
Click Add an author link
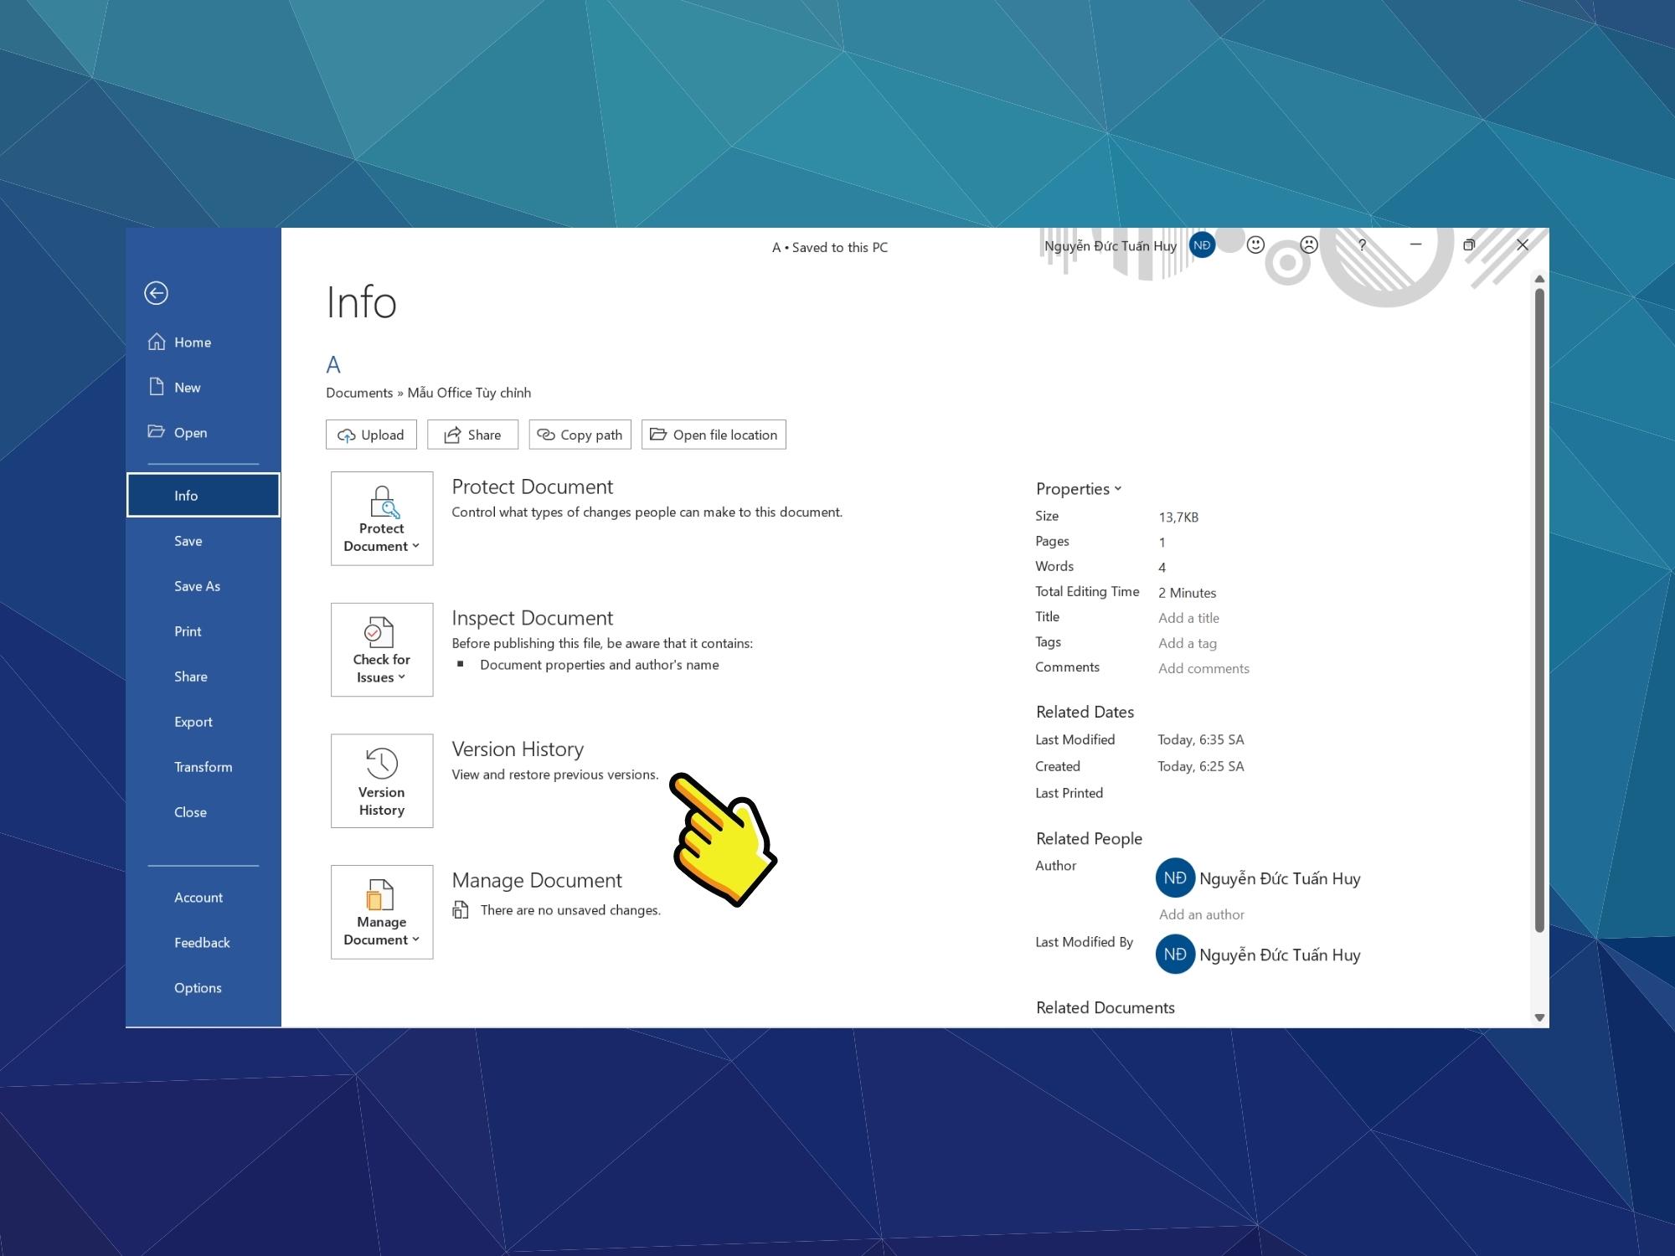[x=1202, y=913]
